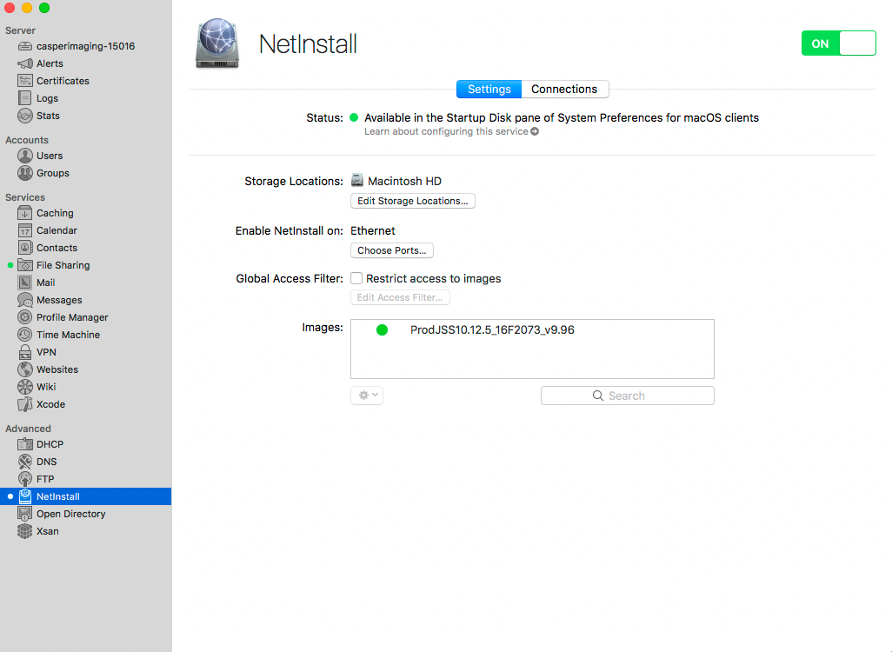Click the Alerts megaphone icon
892x652 pixels.
click(x=25, y=63)
